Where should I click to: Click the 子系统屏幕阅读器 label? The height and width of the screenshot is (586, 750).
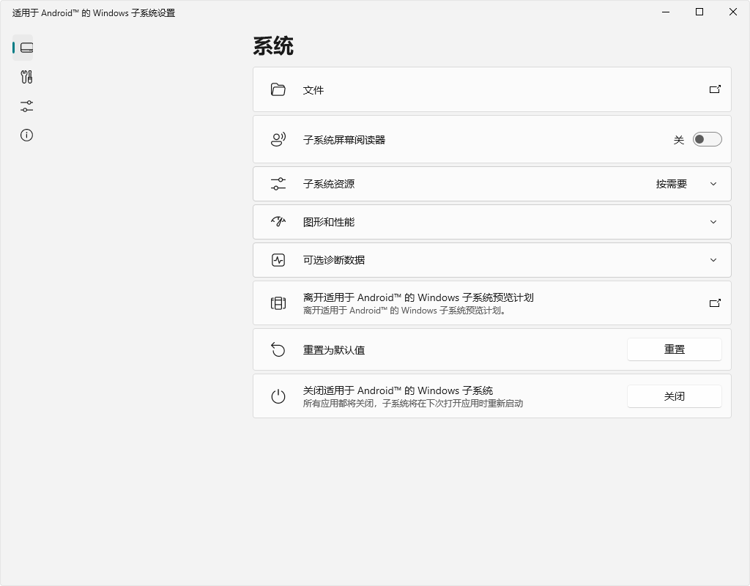pyautogui.click(x=344, y=140)
